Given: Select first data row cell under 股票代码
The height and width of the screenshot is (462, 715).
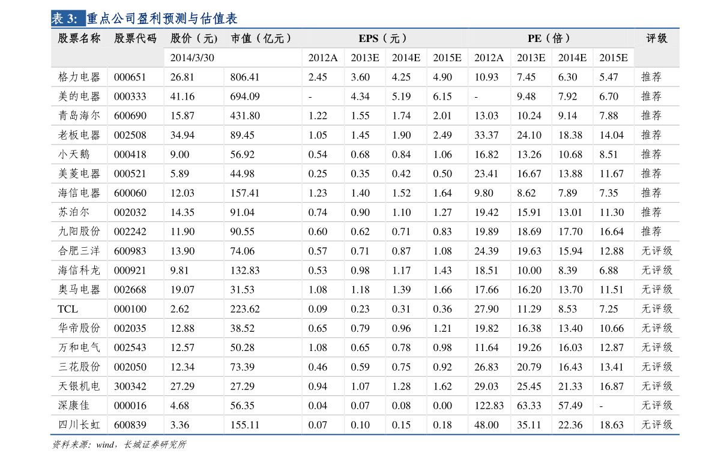Looking at the screenshot, I should pos(135,77).
